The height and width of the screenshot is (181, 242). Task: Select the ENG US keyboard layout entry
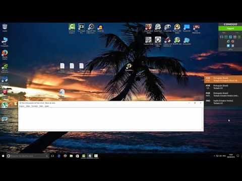(x=223, y=102)
